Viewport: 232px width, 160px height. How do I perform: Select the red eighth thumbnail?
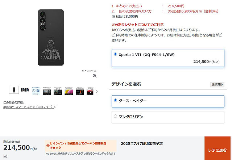(x=90, y=91)
